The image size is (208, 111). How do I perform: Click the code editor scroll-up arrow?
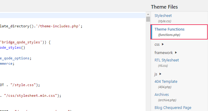(x=148, y=14)
